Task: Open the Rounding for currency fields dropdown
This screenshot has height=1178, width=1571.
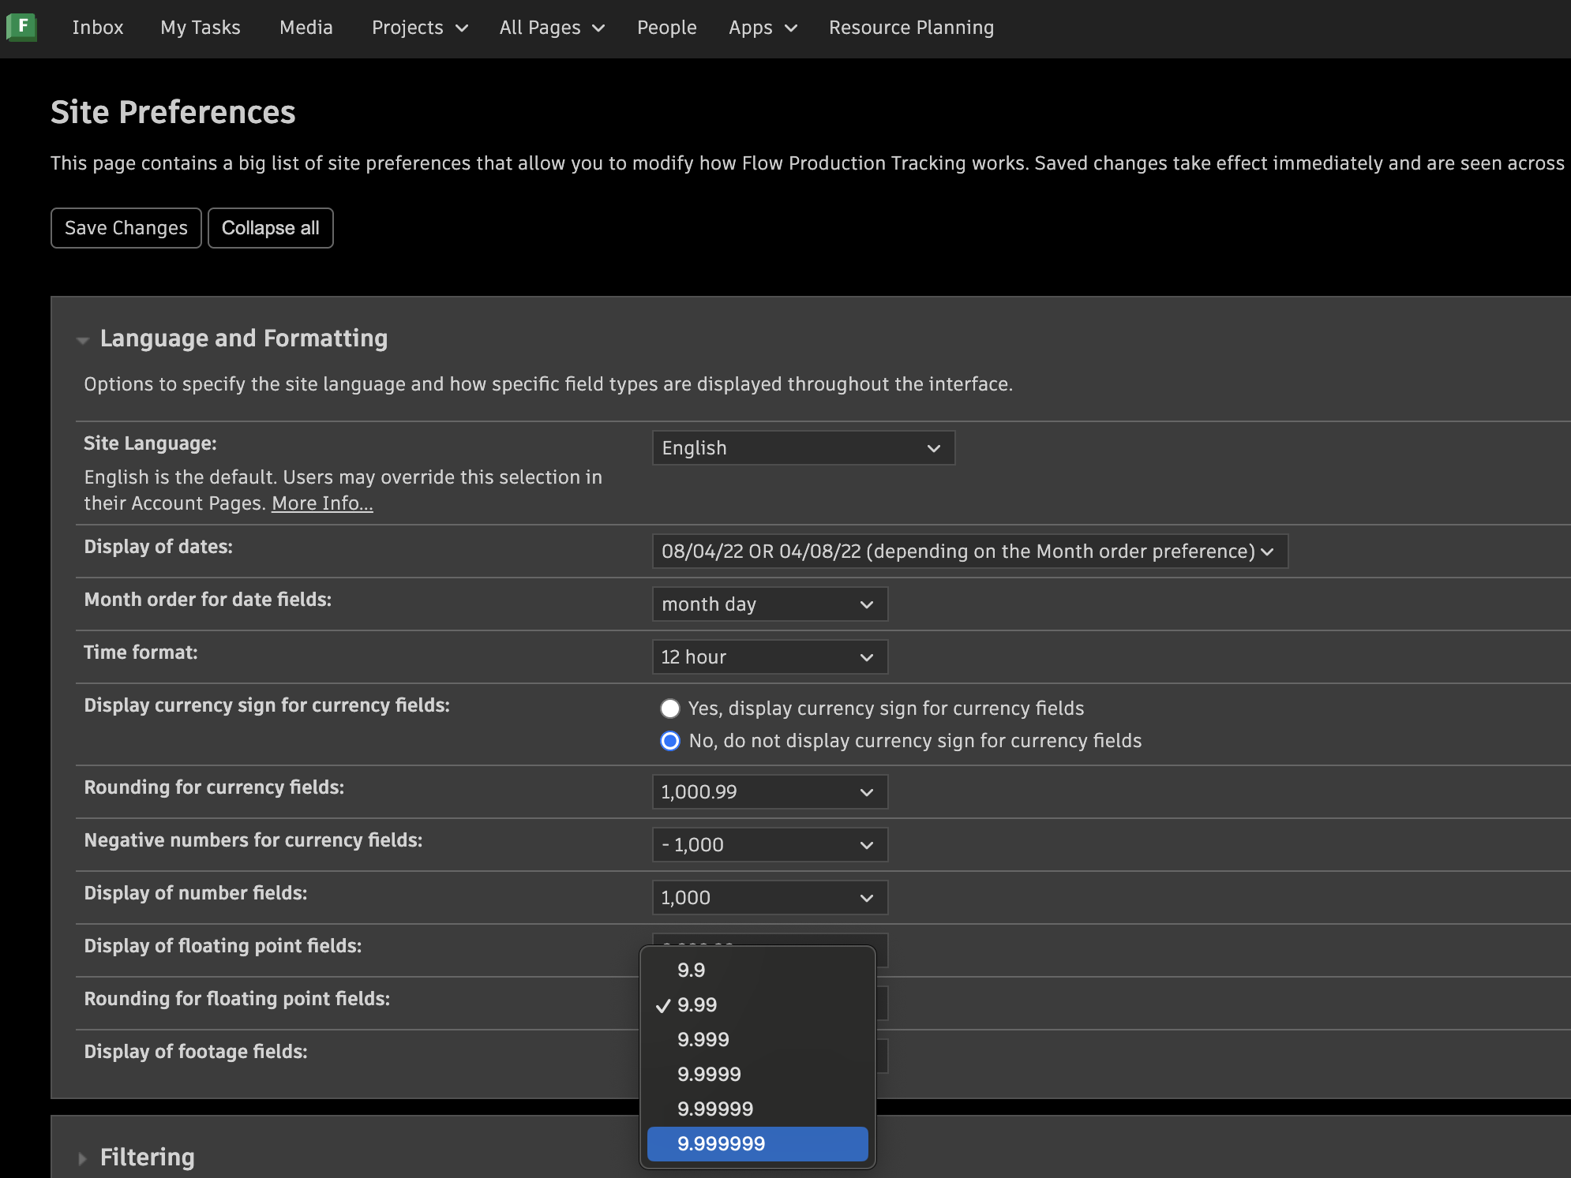Action: click(x=769, y=791)
